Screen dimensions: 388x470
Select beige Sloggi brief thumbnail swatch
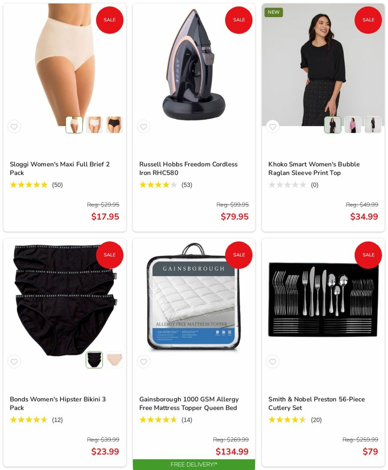pyautogui.click(x=74, y=125)
